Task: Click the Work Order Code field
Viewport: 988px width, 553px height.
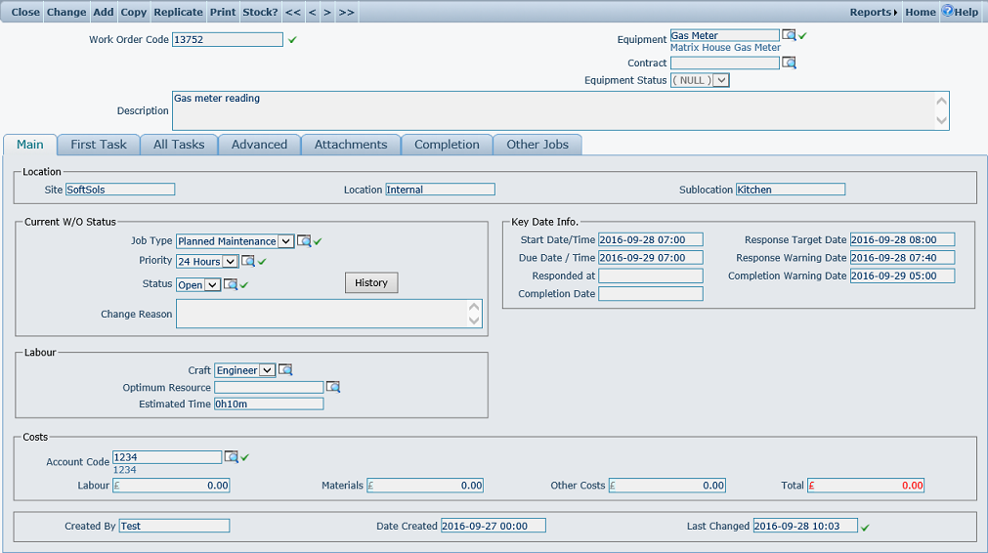Action: click(227, 40)
